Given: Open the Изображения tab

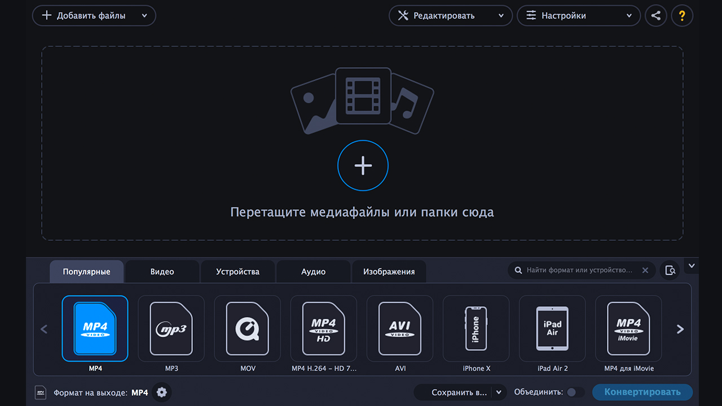Looking at the screenshot, I should (x=389, y=271).
